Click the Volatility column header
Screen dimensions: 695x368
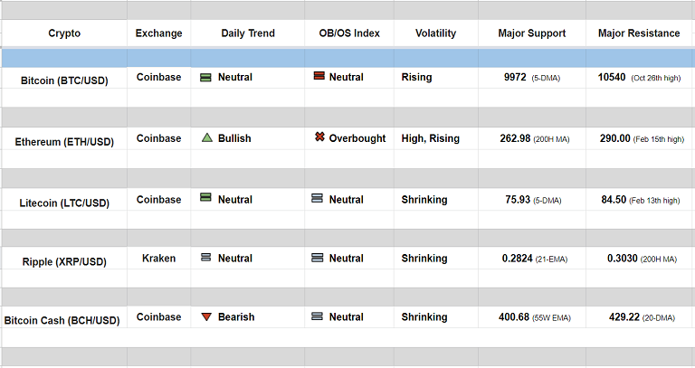tap(435, 33)
